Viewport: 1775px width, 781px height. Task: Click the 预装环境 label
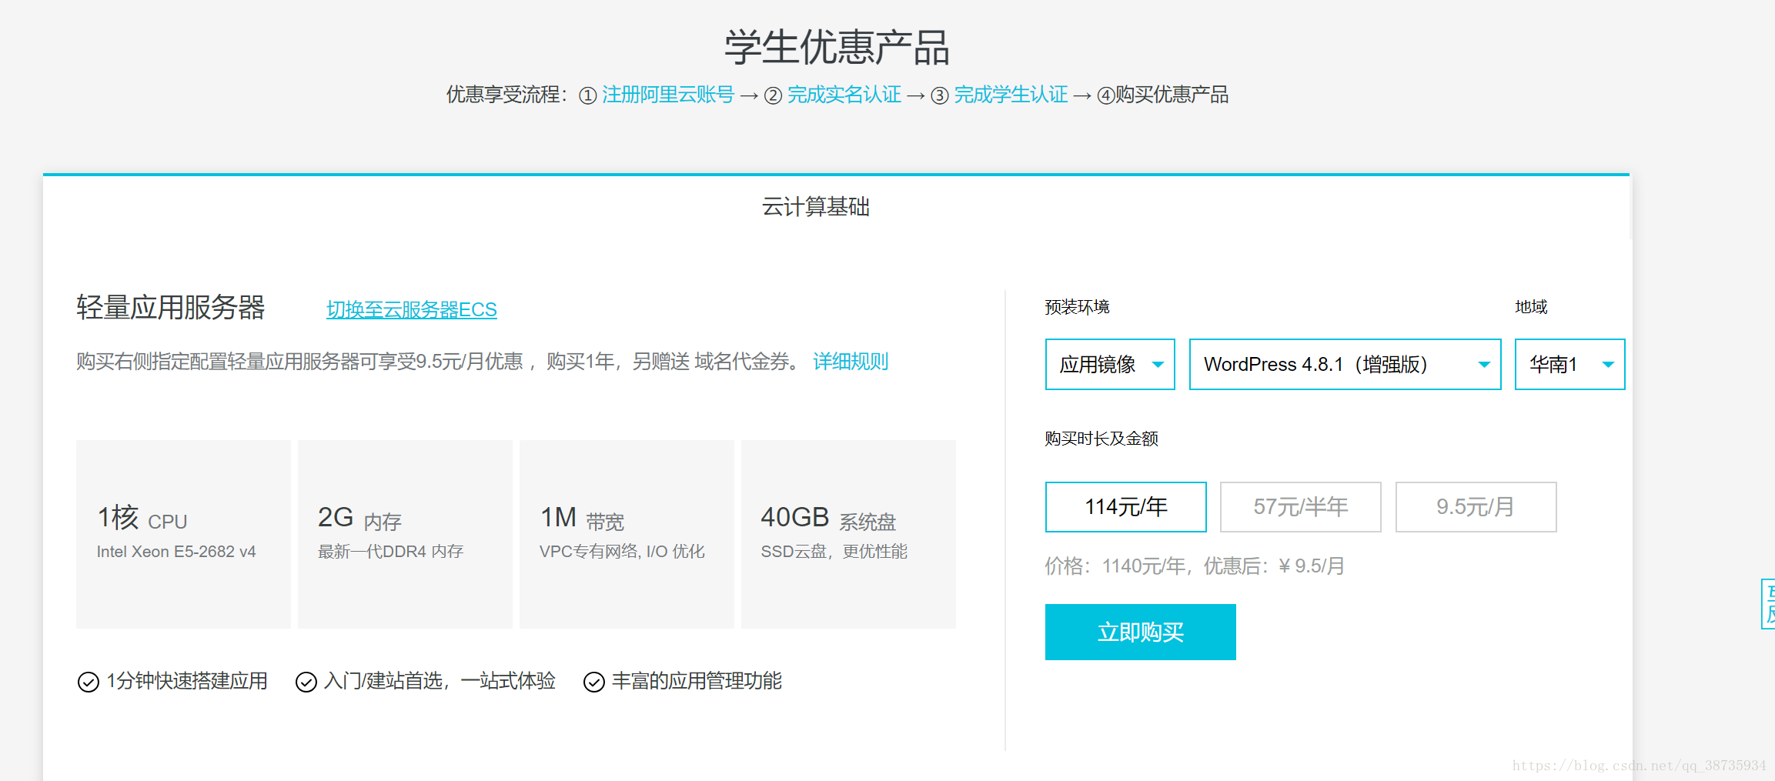pyautogui.click(x=1077, y=307)
